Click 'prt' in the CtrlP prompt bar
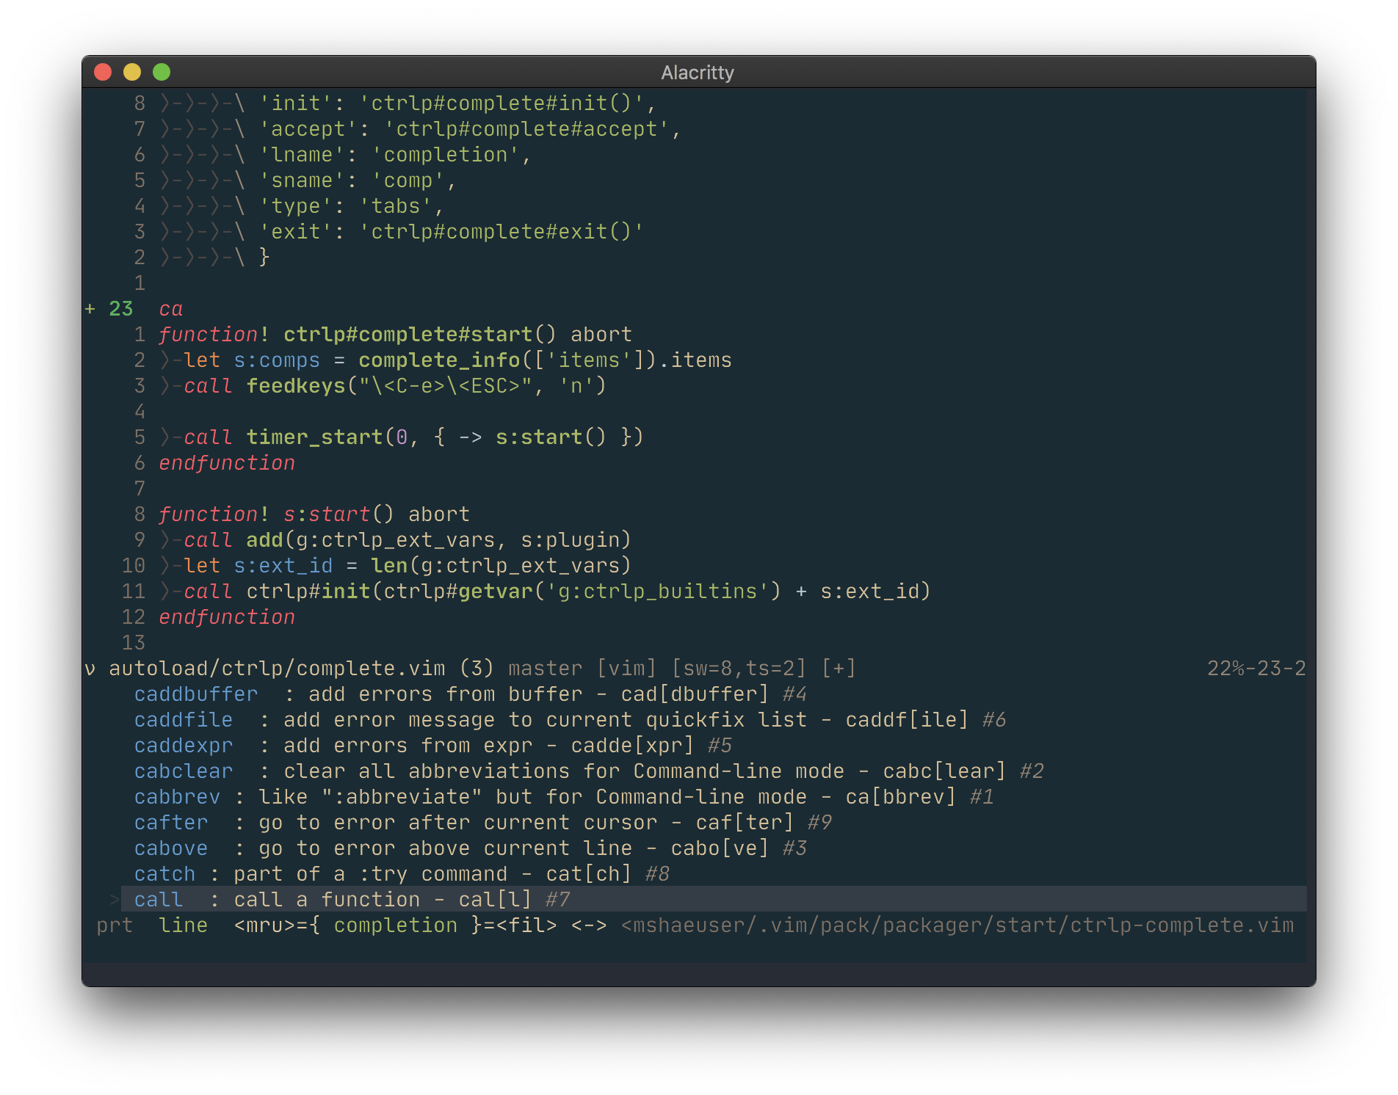The image size is (1398, 1095). 115,925
